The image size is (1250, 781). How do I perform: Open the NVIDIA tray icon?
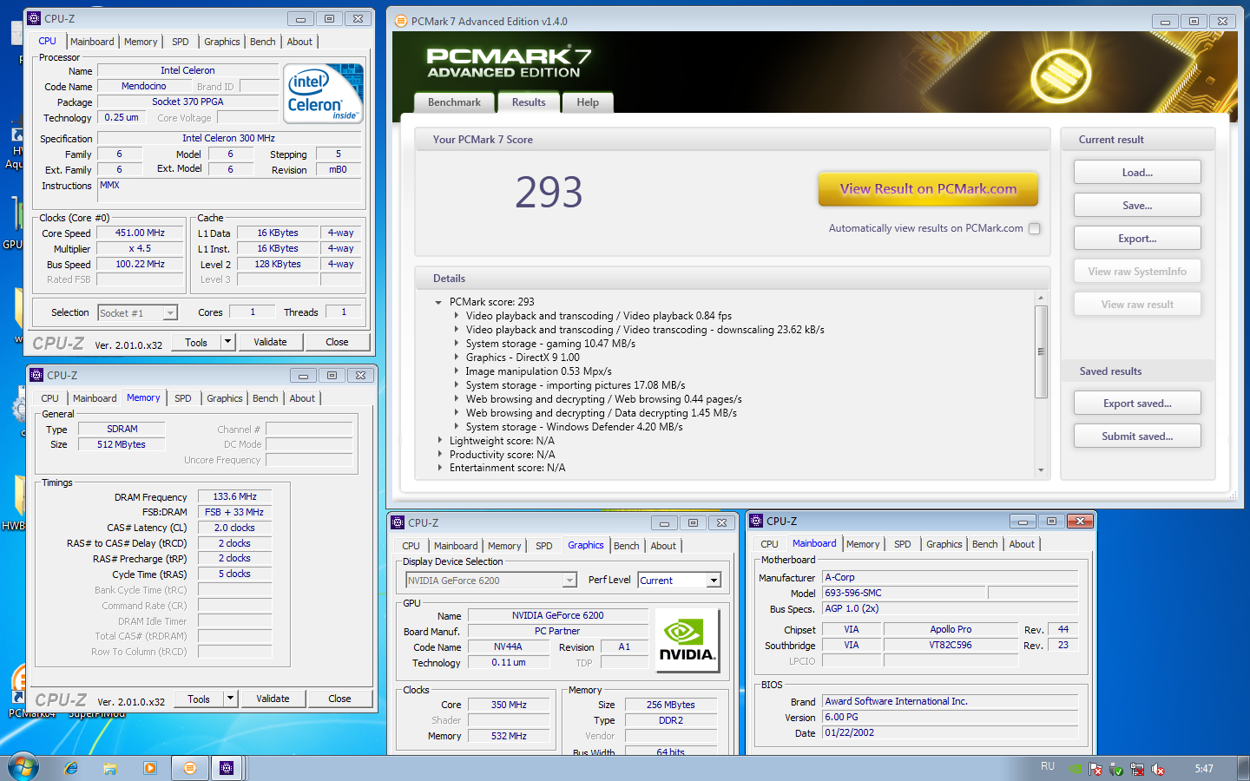[x=1075, y=769]
